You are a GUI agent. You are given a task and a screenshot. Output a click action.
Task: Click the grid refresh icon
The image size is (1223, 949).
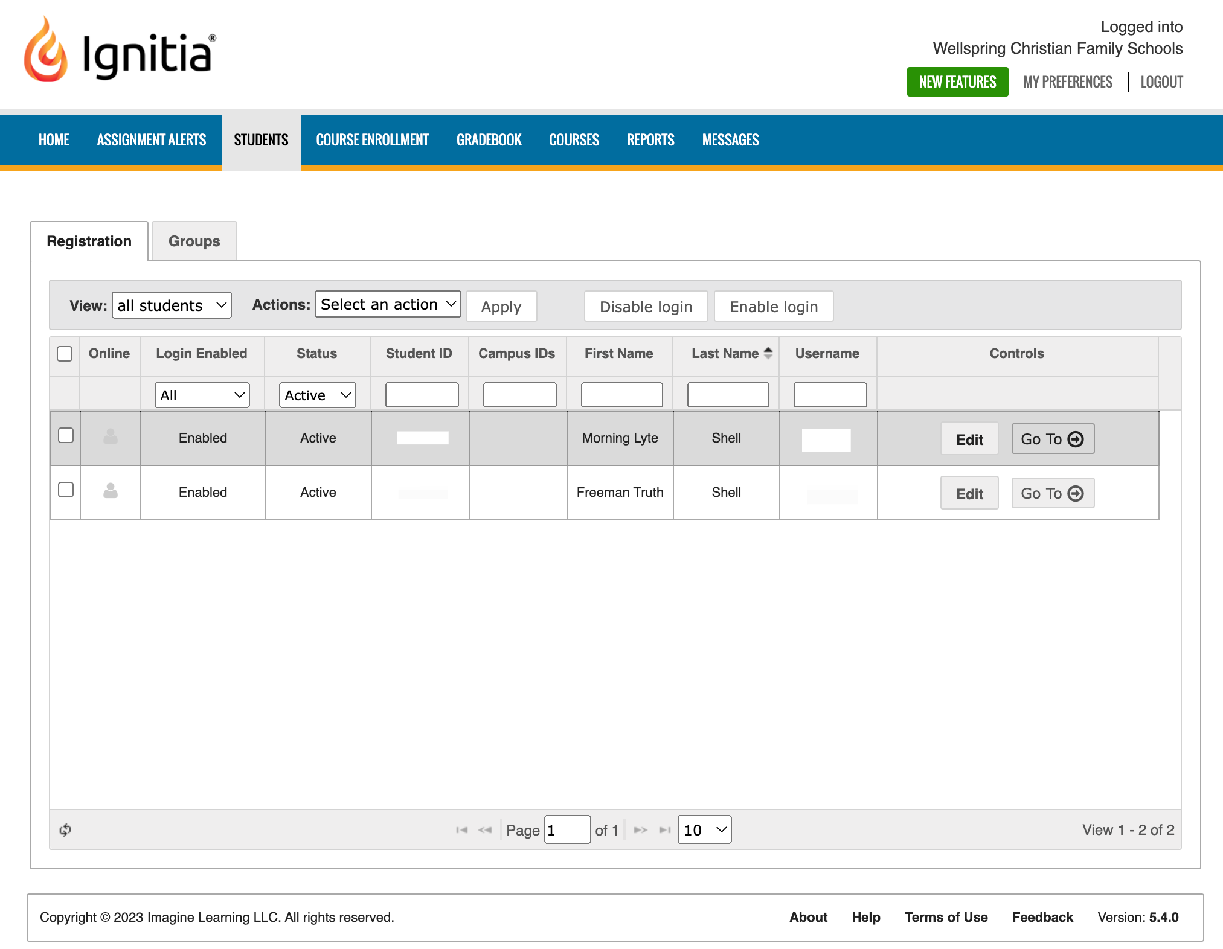pyautogui.click(x=65, y=830)
